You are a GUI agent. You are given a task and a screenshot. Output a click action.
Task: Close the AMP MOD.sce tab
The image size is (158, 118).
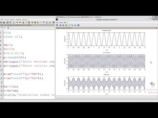[x=8, y=28]
